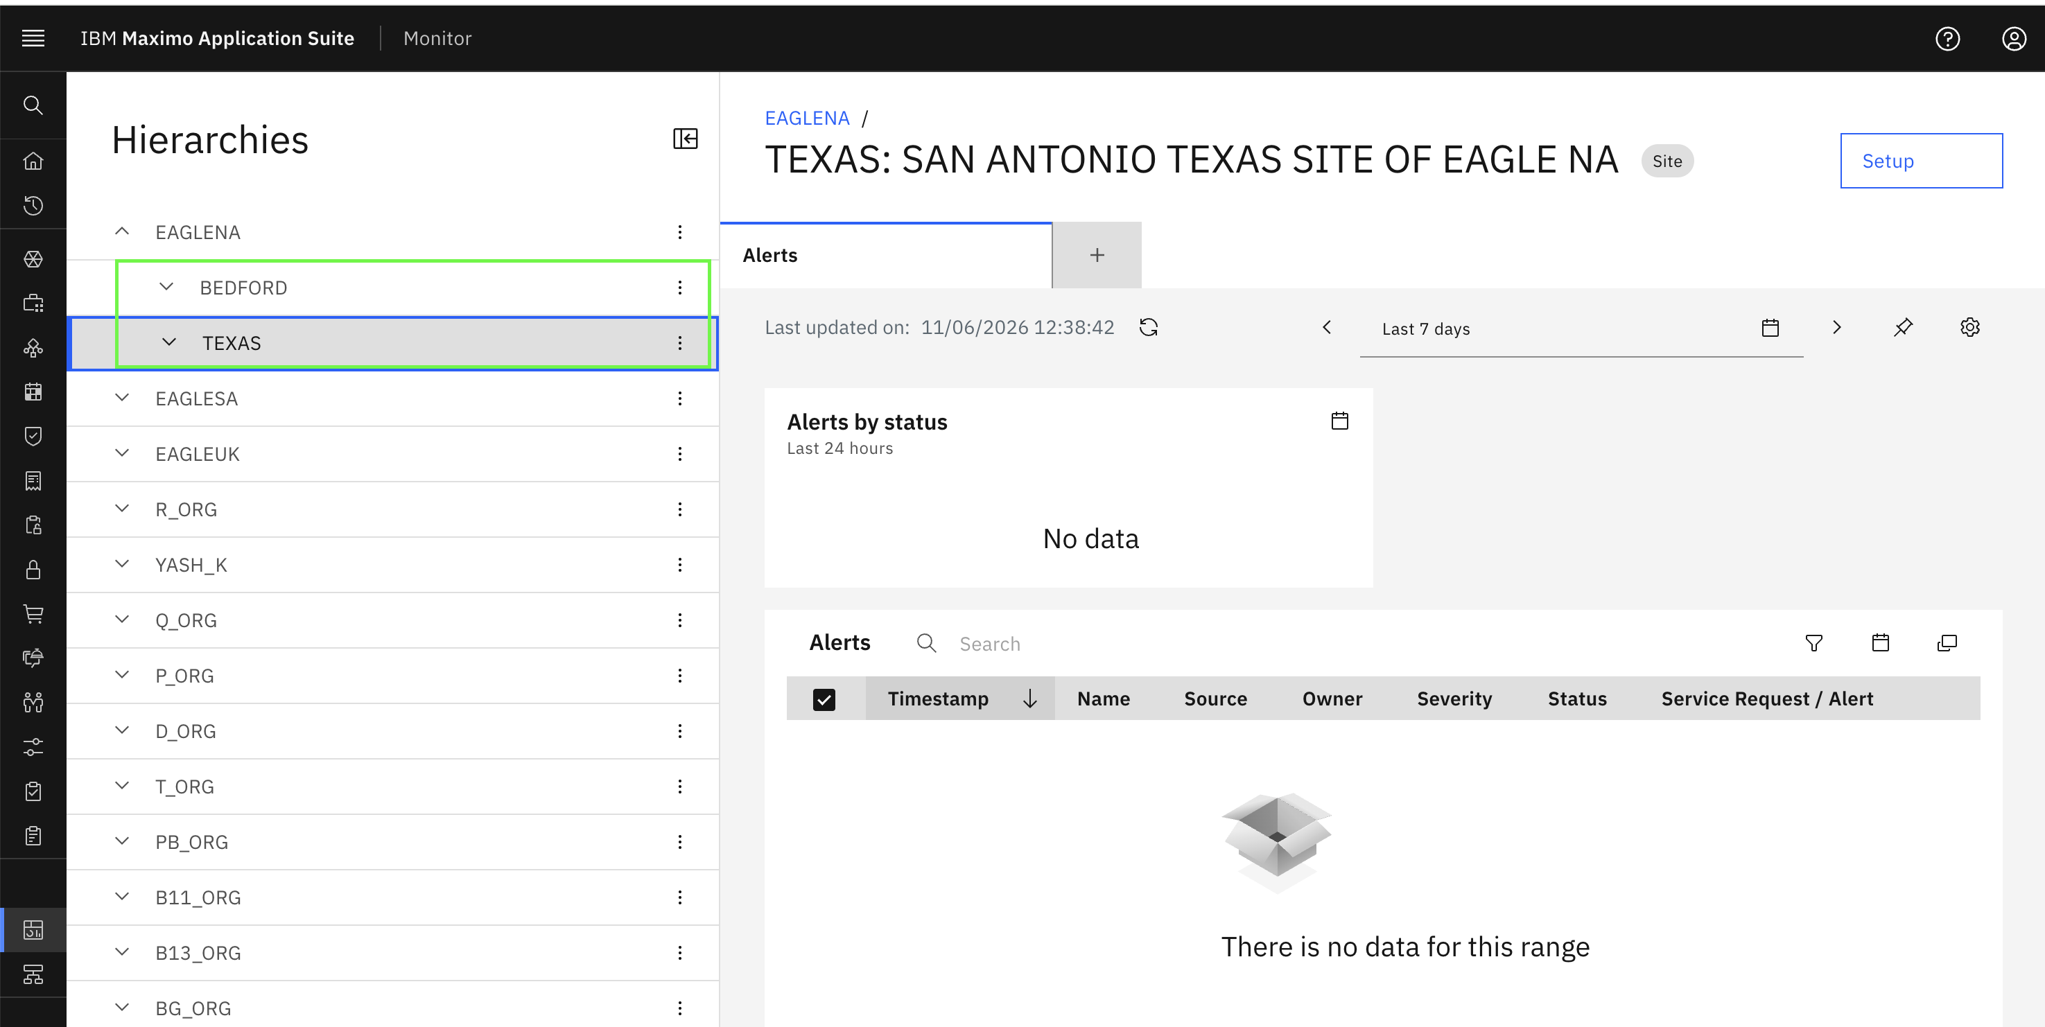Viewport: 2045px width, 1027px height.
Task: Click the Severity column header
Action: (x=1454, y=699)
